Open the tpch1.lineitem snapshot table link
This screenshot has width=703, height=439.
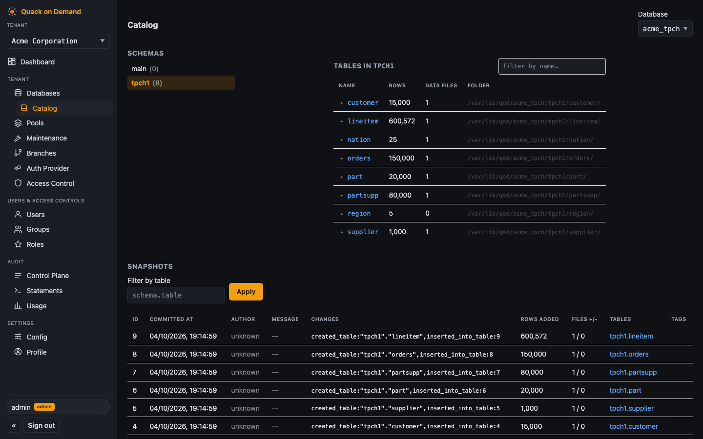tap(631, 336)
